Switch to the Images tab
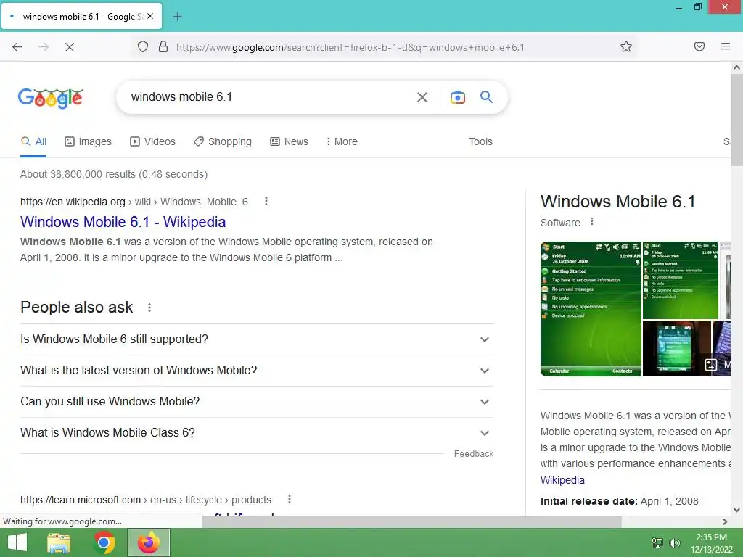 tap(88, 141)
